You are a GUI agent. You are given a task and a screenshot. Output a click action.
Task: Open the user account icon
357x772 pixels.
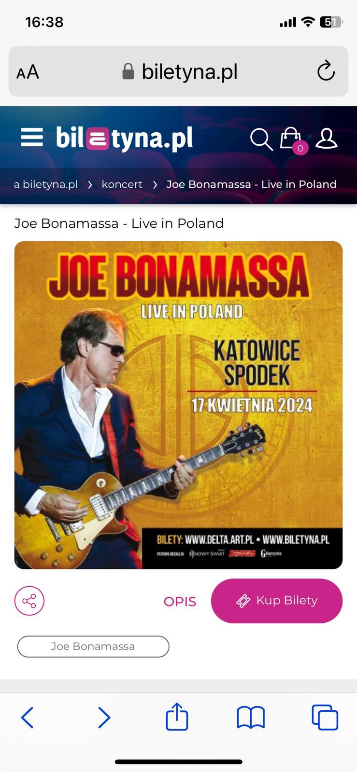[327, 138]
